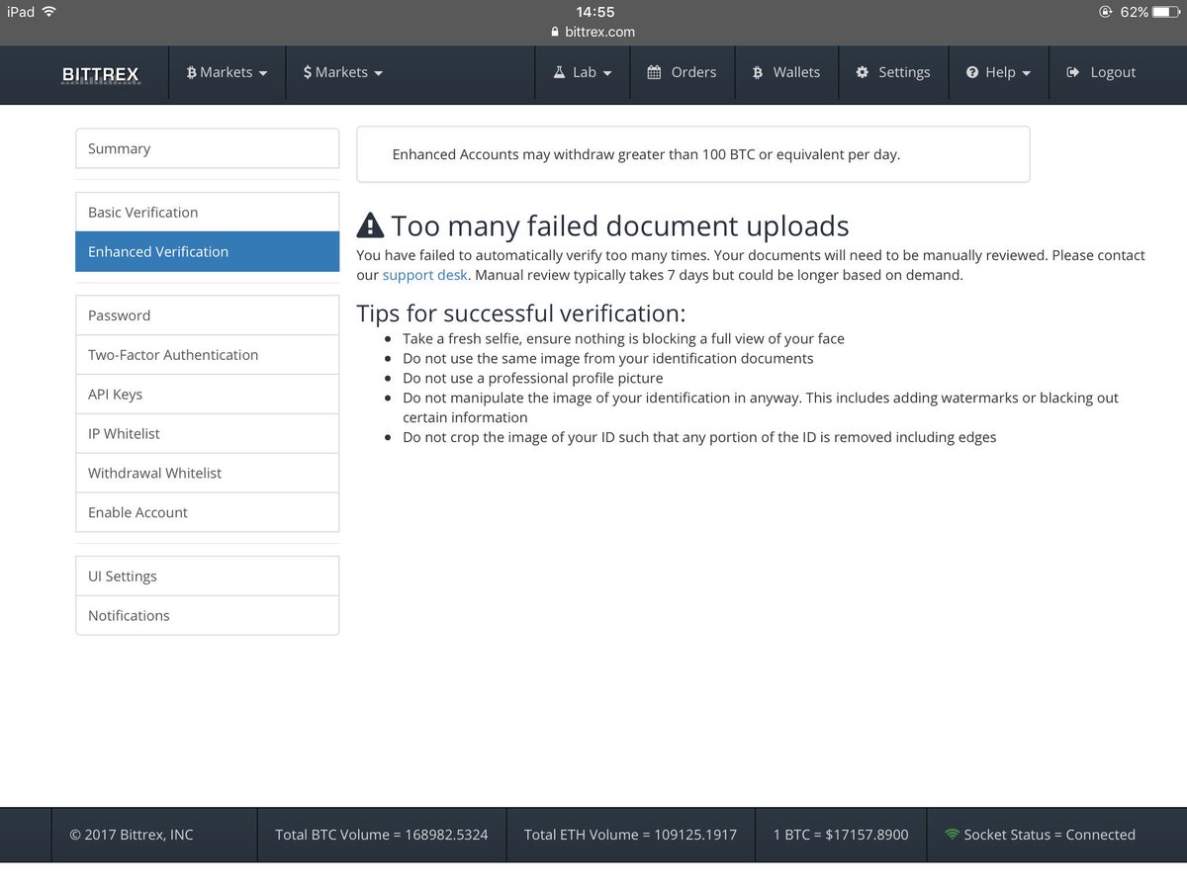Click the Bitcoin icon beside Markets
Viewport: 1187px width, 890px height.
191,72
